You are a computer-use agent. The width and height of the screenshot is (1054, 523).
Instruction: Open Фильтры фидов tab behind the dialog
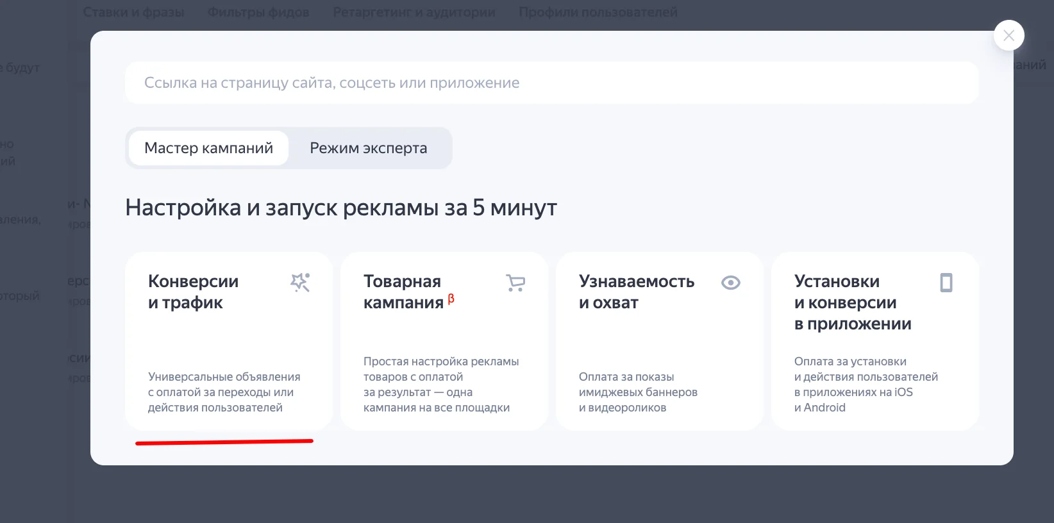[258, 12]
